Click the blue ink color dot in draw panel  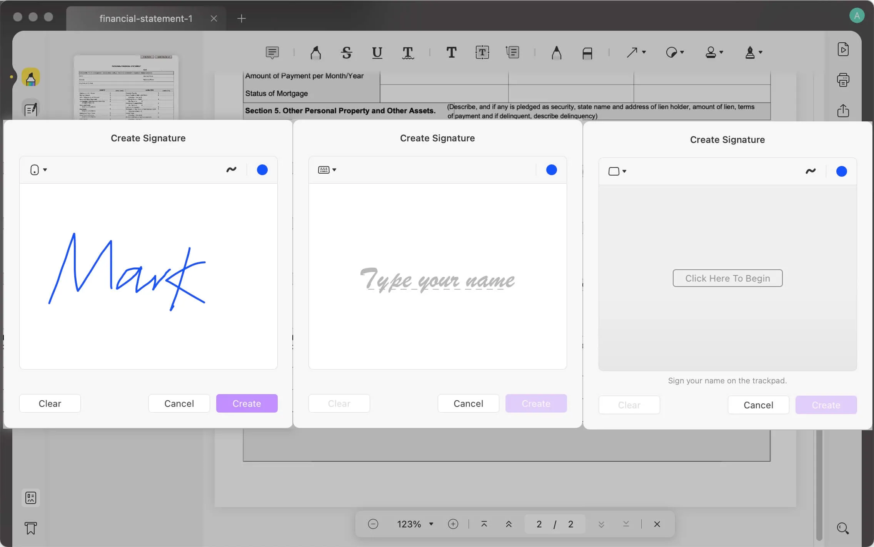click(262, 169)
